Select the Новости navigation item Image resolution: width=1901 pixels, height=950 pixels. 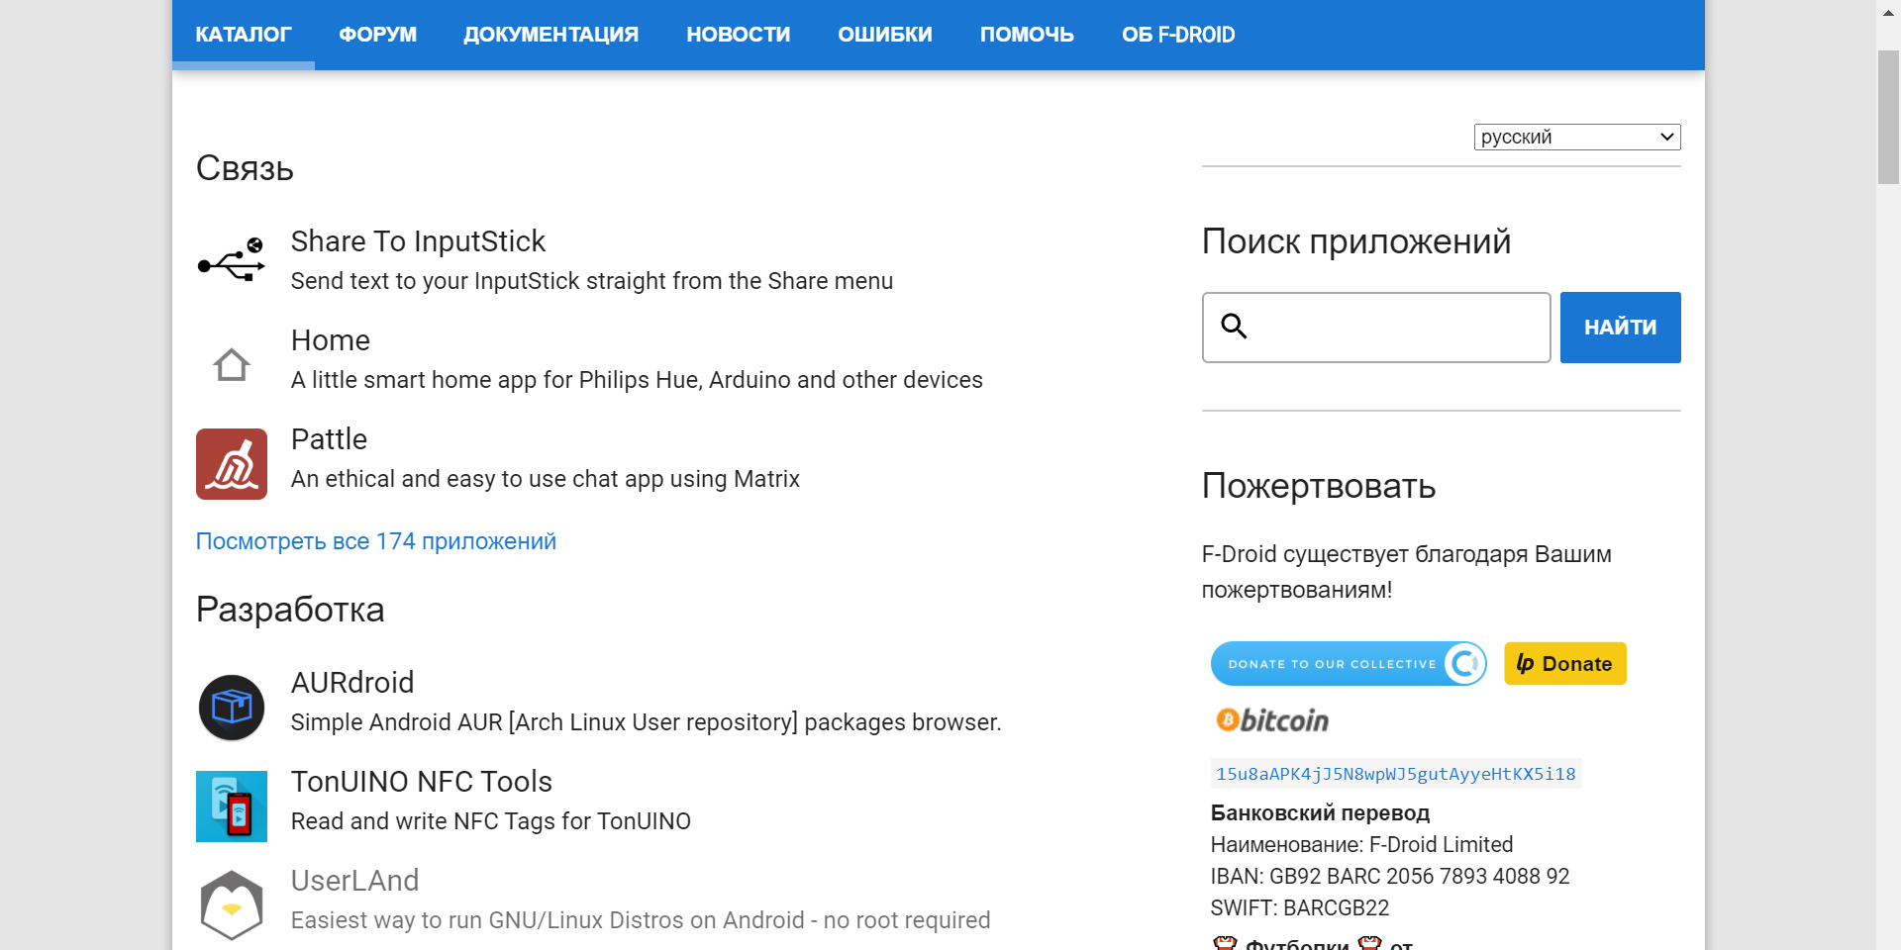[738, 35]
